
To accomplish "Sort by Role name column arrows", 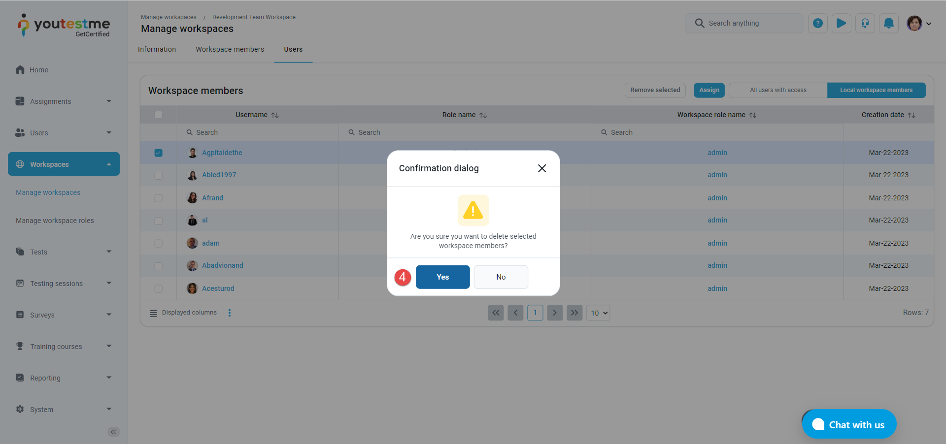I will coord(483,115).
